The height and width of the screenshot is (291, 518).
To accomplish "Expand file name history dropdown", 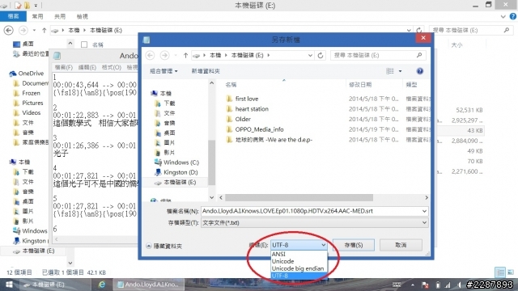I will (x=424, y=211).
